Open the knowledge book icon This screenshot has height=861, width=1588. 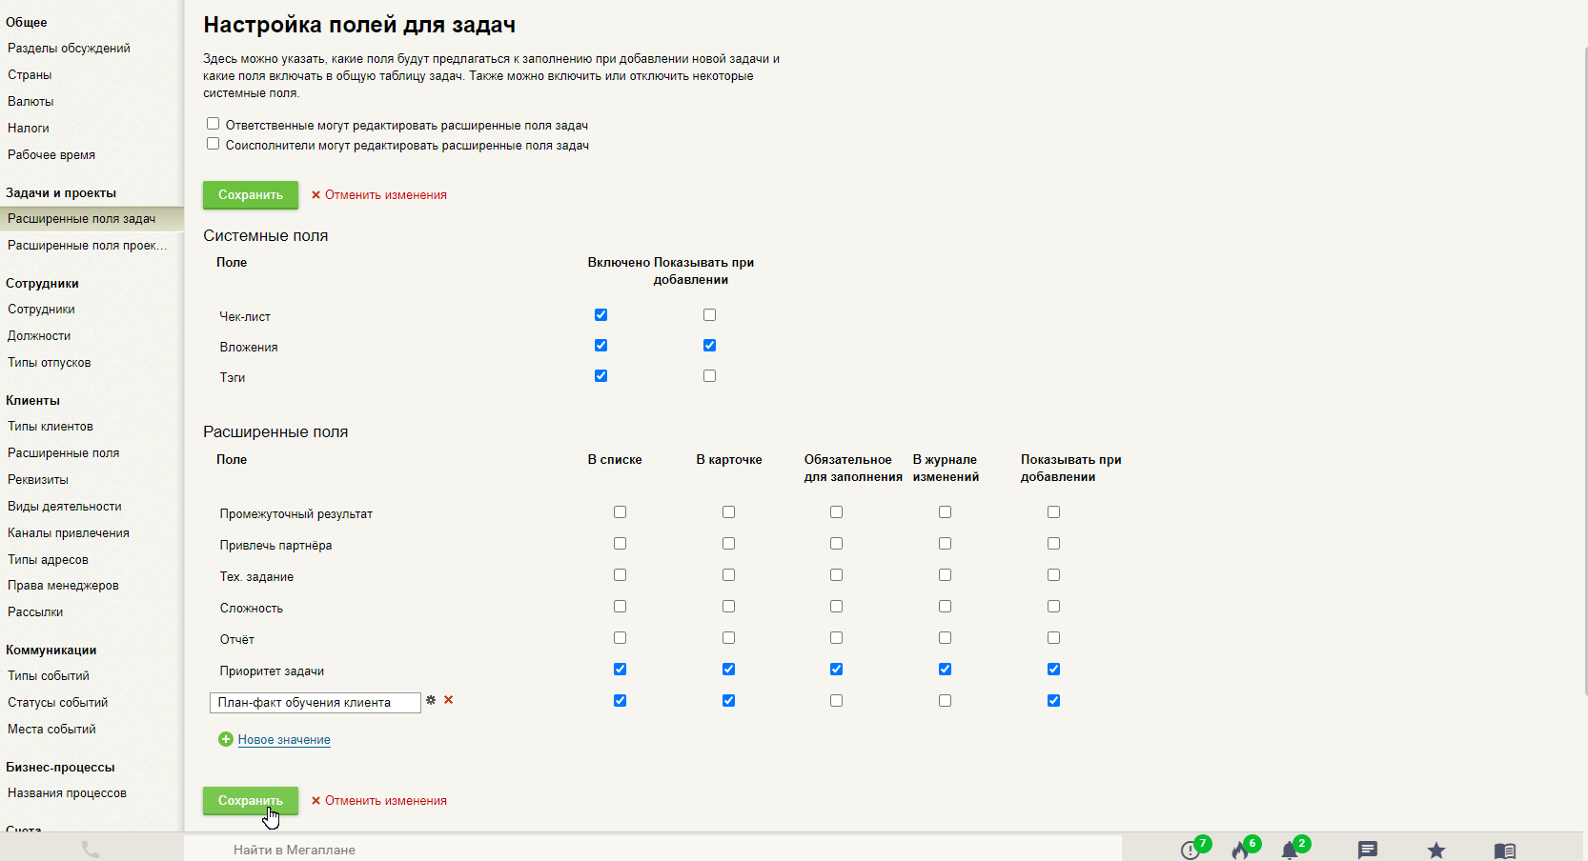(1505, 850)
